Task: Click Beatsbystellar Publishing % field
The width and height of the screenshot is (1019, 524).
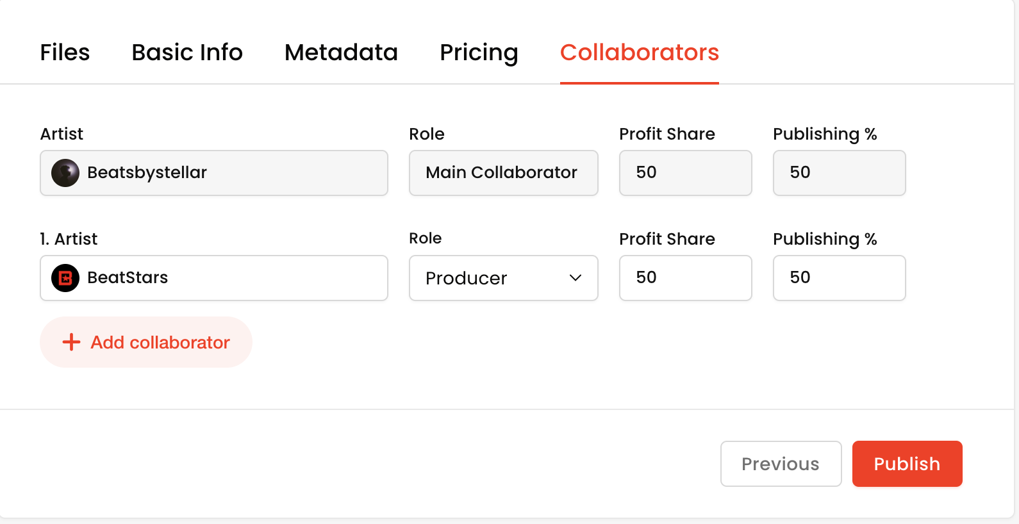Action: click(x=839, y=173)
